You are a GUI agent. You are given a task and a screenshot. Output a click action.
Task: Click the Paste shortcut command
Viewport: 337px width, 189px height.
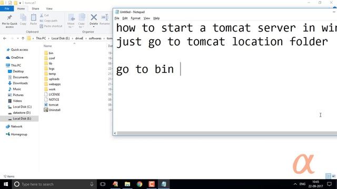point(51,26)
